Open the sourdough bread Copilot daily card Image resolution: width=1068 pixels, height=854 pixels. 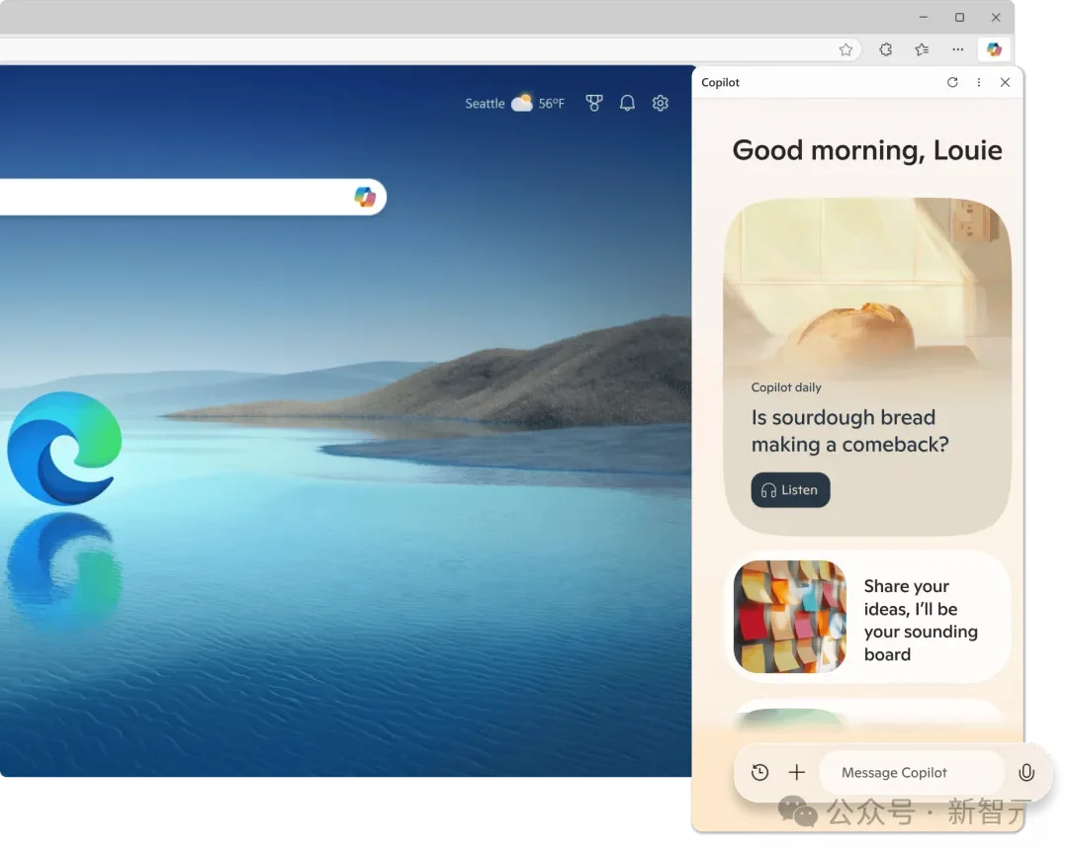(867, 366)
